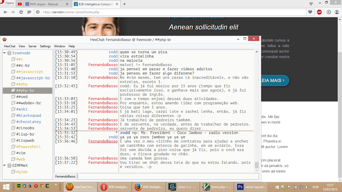Go back in Opera browser
Screen dimensions: 342x192
[5, 12]
